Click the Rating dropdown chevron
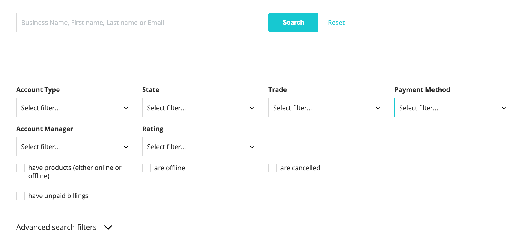Image resolution: width=521 pixels, height=238 pixels. (252, 147)
